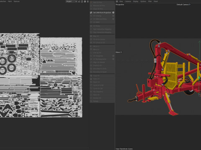Open the viewport View menu

tap(121, 1)
